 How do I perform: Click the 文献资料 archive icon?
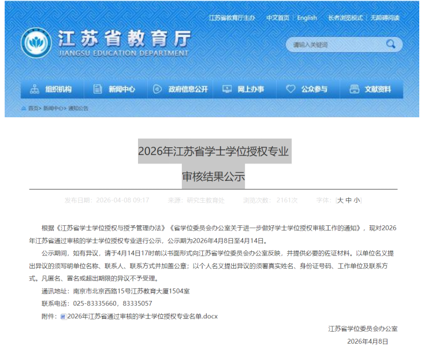tap(354, 89)
